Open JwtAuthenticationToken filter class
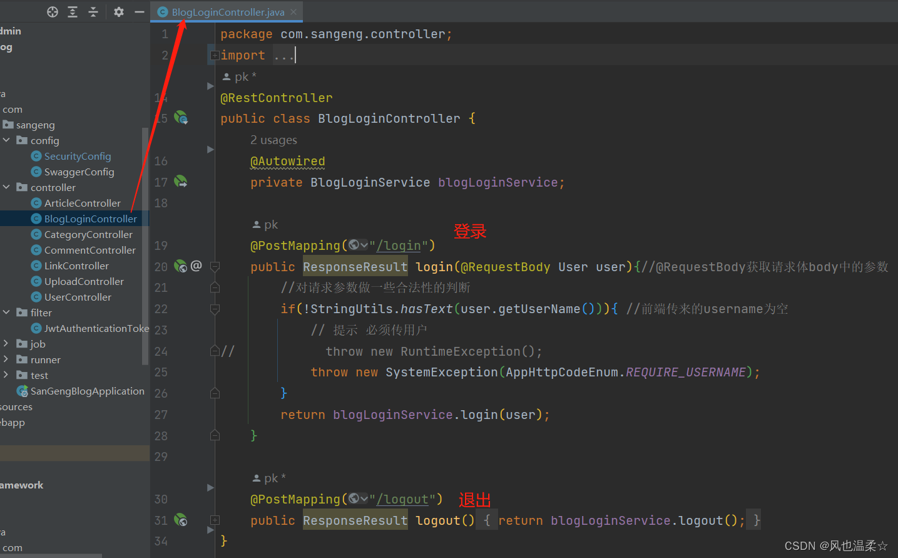 96,328
